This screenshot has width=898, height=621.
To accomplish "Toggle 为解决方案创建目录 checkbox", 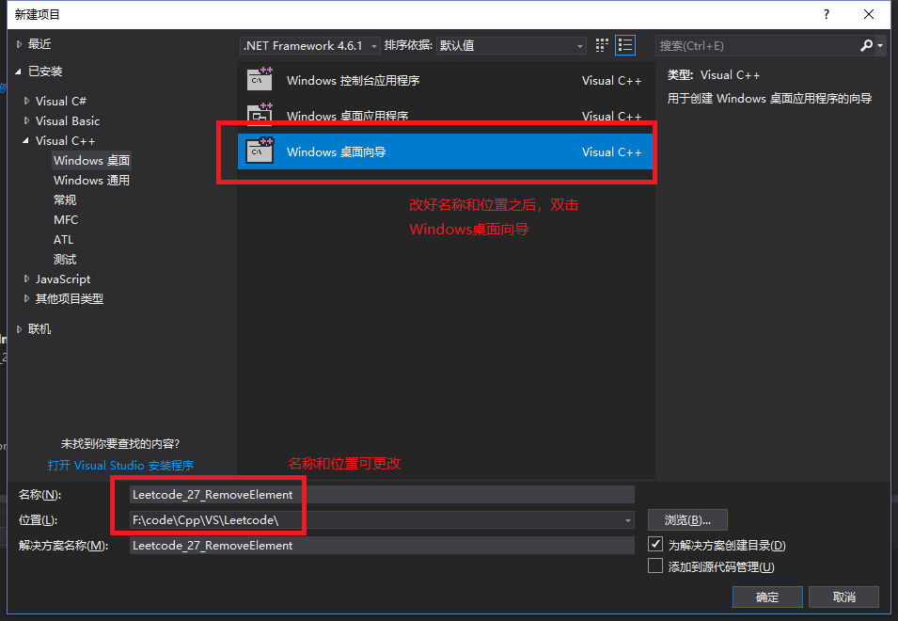I will pos(655,544).
